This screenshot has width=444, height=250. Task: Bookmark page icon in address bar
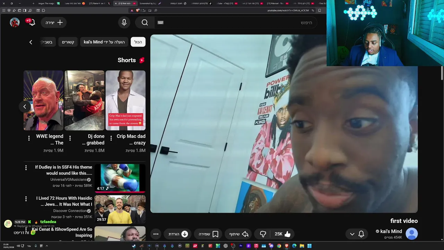tap(319, 10)
